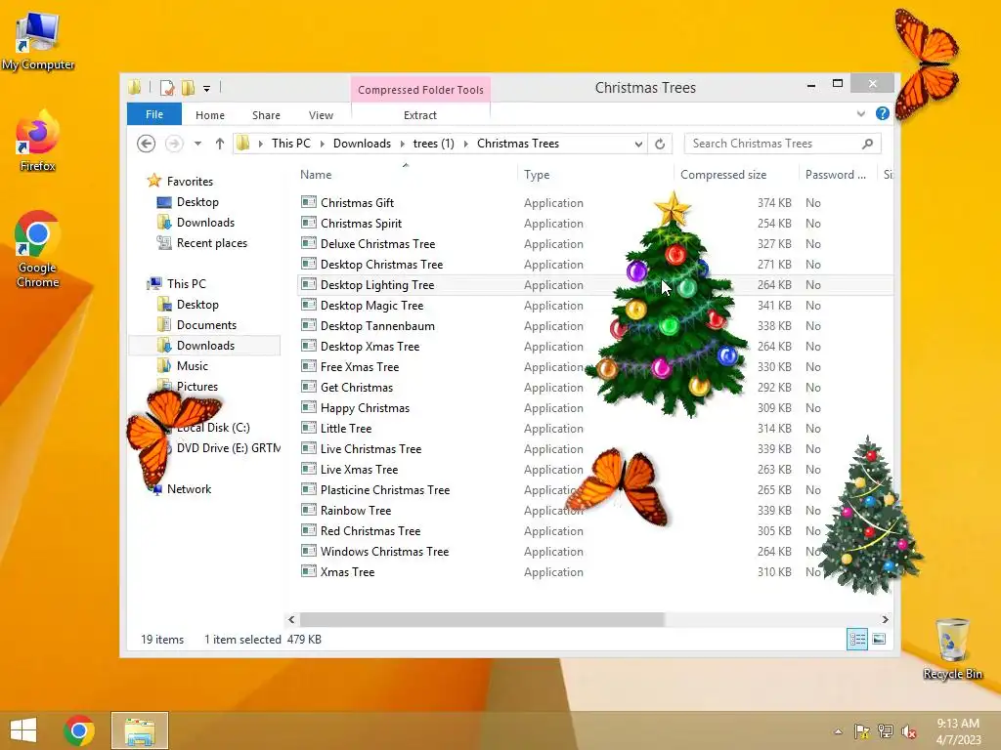
Task: Open Google Chrome desktop shortcut
Action: click(x=37, y=249)
